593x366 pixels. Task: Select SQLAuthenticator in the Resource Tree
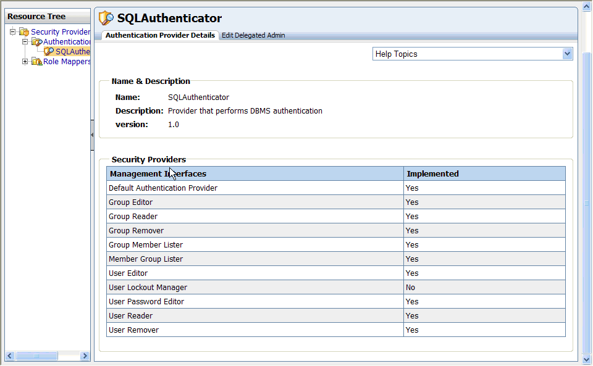point(73,51)
